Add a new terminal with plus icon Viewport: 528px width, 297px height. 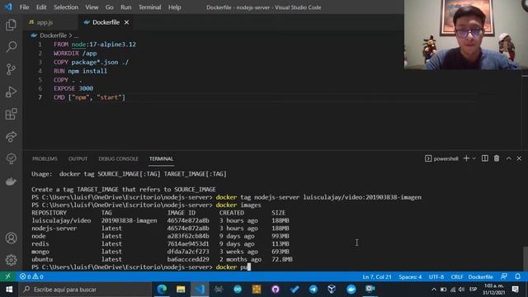click(466, 158)
